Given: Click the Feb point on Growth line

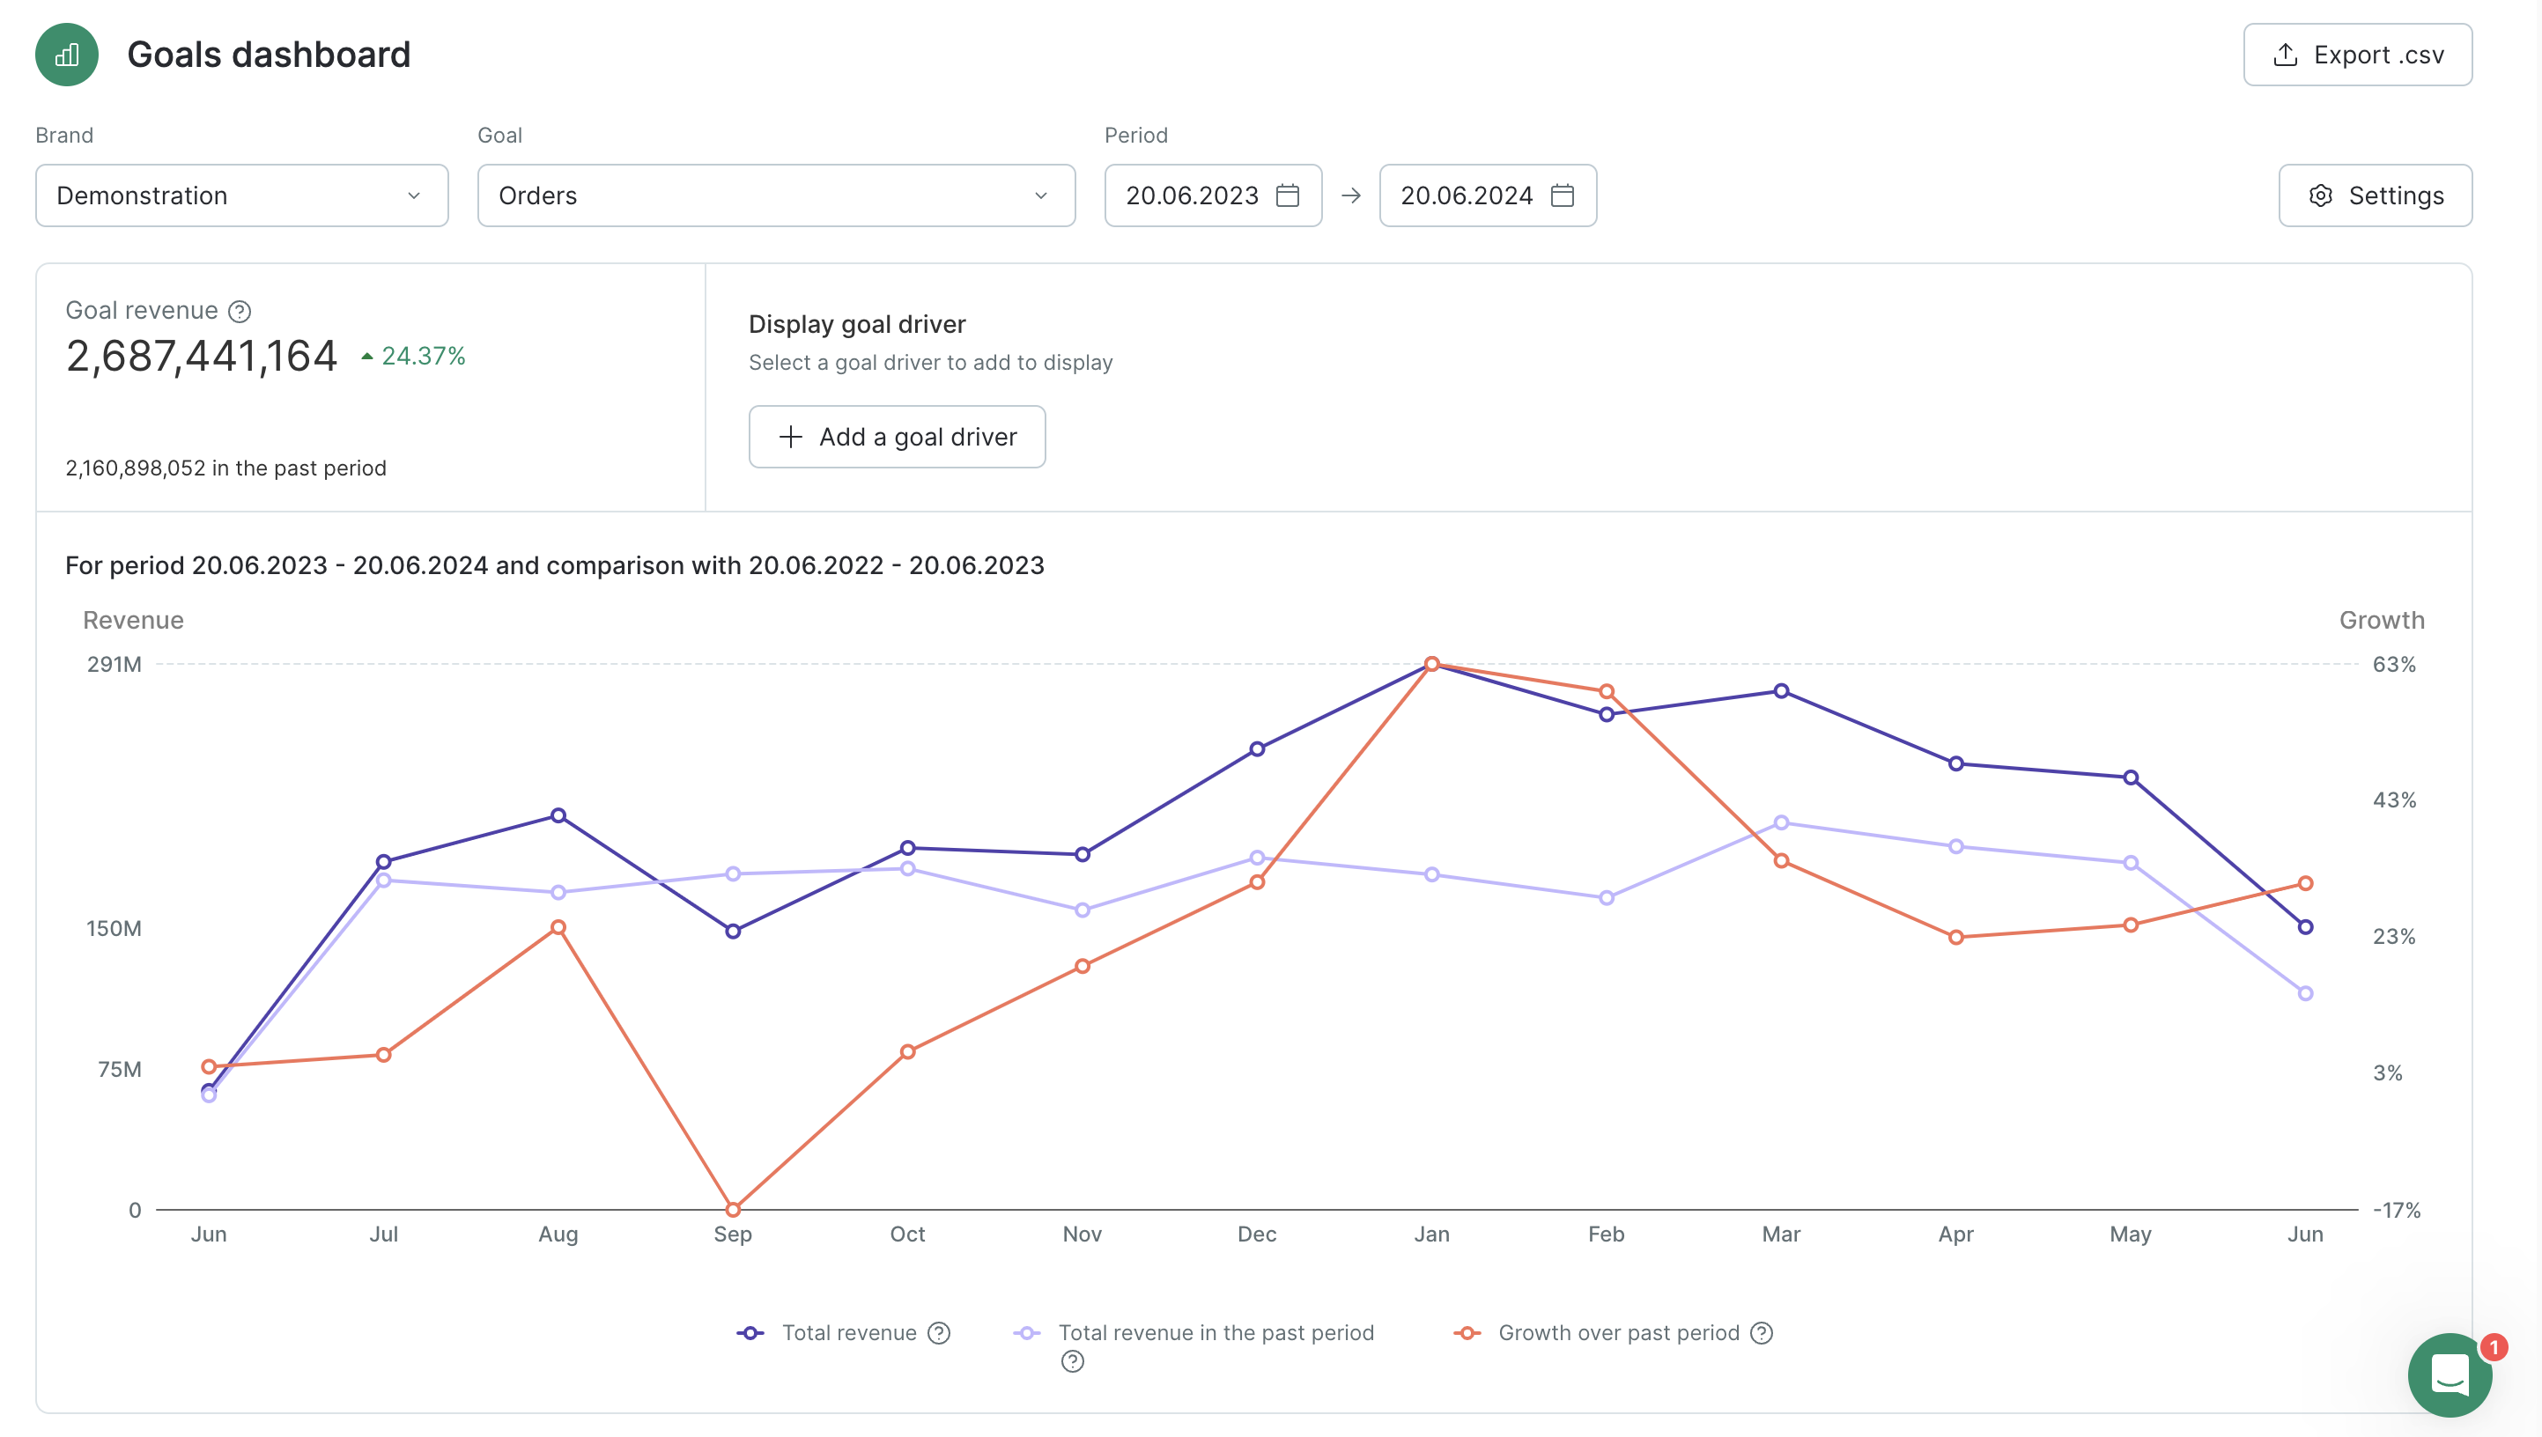Looking at the screenshot, I should [x=1607, y=691].
